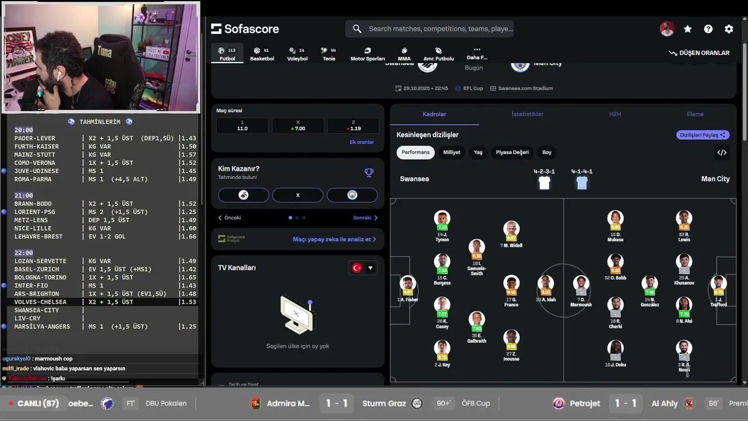This screenshot has width=748, height=421.
Task: Click the prediction trophy icon
Action: [x=369, y=172]
